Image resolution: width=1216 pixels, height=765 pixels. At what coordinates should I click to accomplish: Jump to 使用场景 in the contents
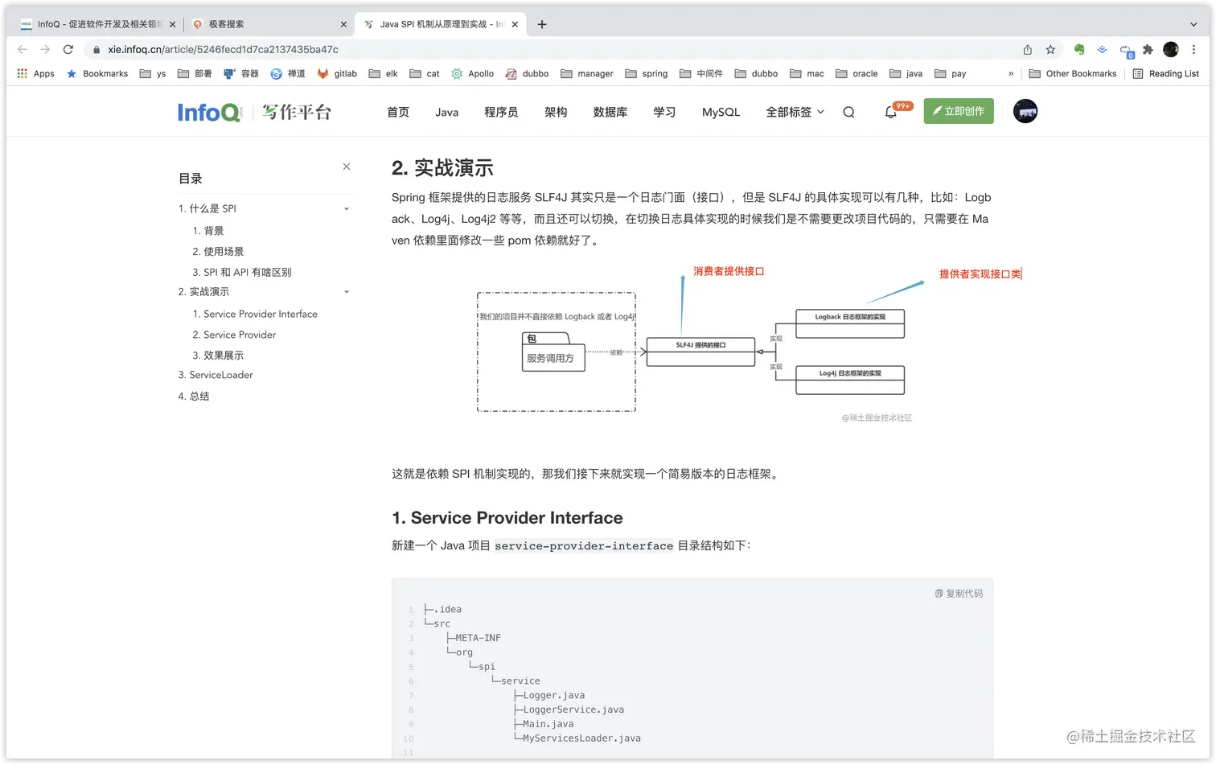click(218, 252)
